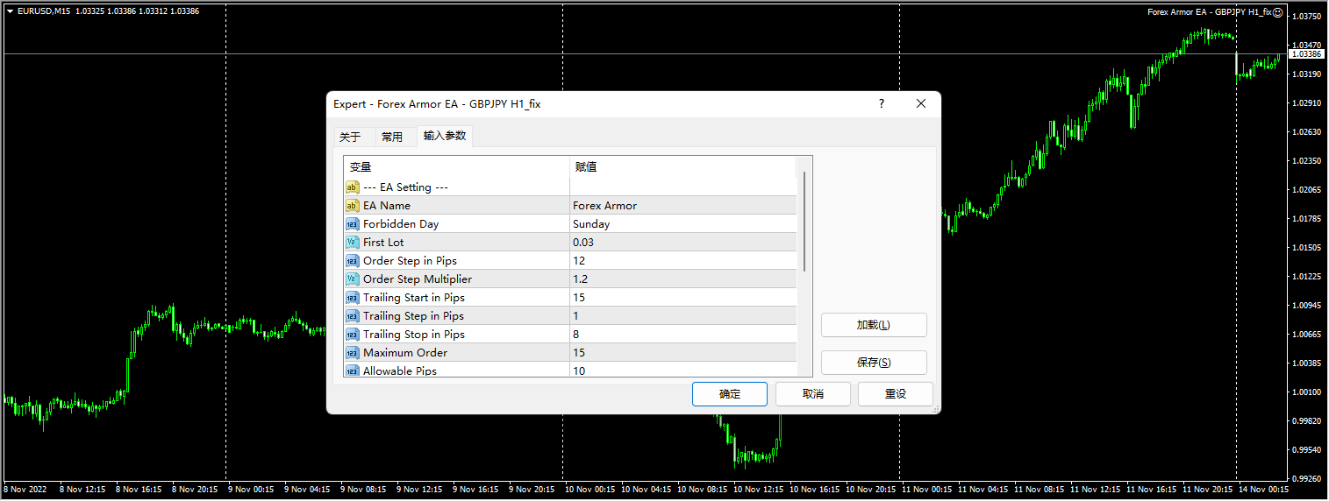
Task: Click the 'Order Step in Pips' label
Action: pyautogui.click(x=411, y=261)
